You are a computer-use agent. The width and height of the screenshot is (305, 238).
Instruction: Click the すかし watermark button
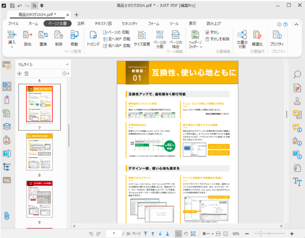tap(212, 33)
